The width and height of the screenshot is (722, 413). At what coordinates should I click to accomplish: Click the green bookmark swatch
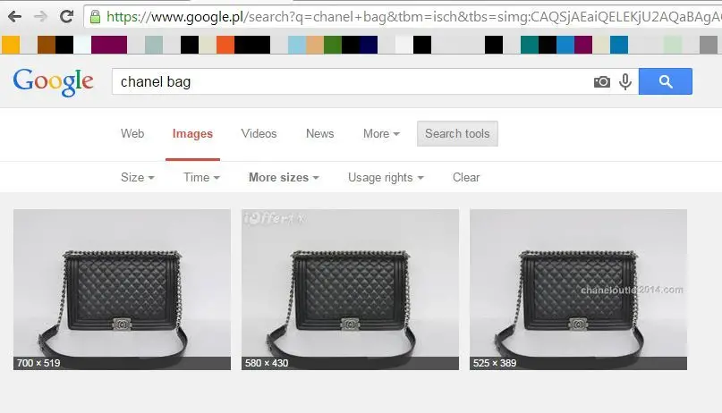tap(333, 45)
